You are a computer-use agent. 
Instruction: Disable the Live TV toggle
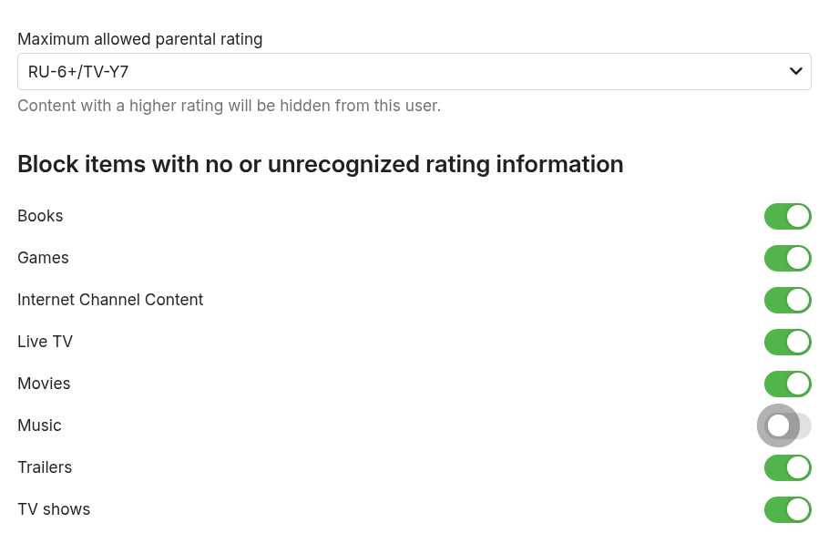point(787,342)
